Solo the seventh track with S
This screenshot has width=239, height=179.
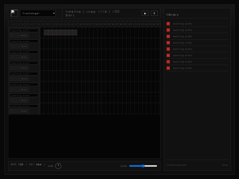(17, 100)
